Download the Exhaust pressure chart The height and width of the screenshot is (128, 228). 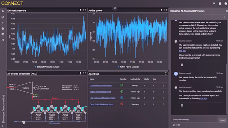tap(80, 10)
